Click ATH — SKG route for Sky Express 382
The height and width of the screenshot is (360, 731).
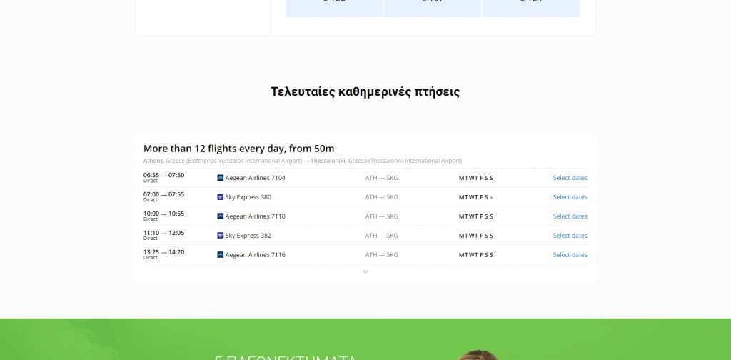click(x=382, y=236)
